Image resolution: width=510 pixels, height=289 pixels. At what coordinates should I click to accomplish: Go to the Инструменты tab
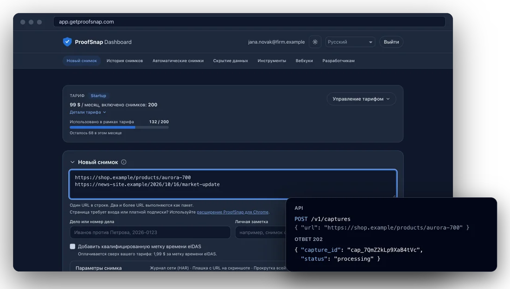(x=272, y=61)
